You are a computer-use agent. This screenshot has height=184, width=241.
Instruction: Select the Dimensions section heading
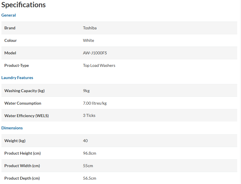click(12, 128)
